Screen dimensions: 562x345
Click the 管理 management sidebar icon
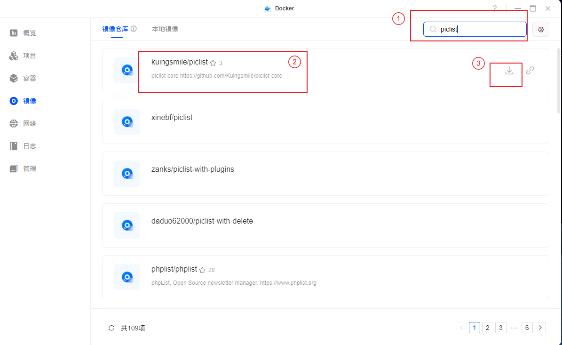coord(14,168)
